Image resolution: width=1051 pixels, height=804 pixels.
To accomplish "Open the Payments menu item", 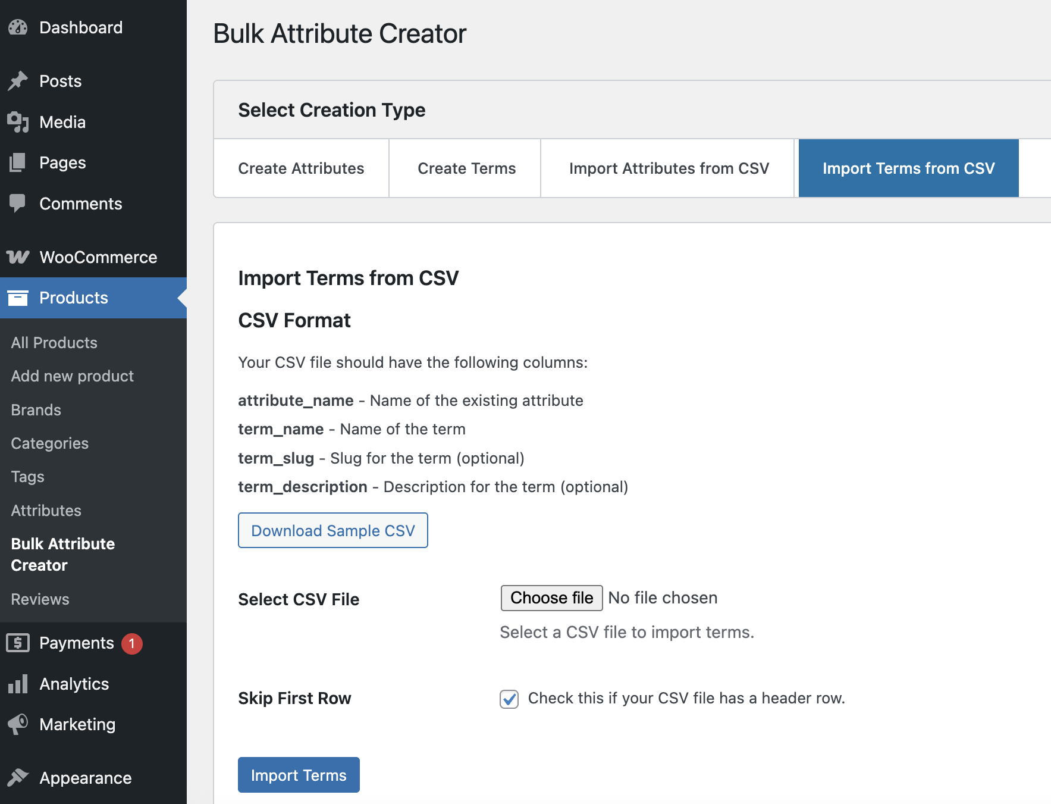I will 93,643.
